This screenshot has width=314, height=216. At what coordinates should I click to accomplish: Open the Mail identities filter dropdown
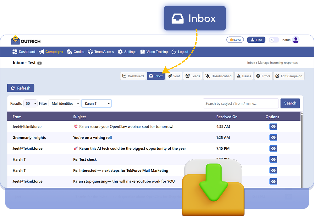coord(64,103)
